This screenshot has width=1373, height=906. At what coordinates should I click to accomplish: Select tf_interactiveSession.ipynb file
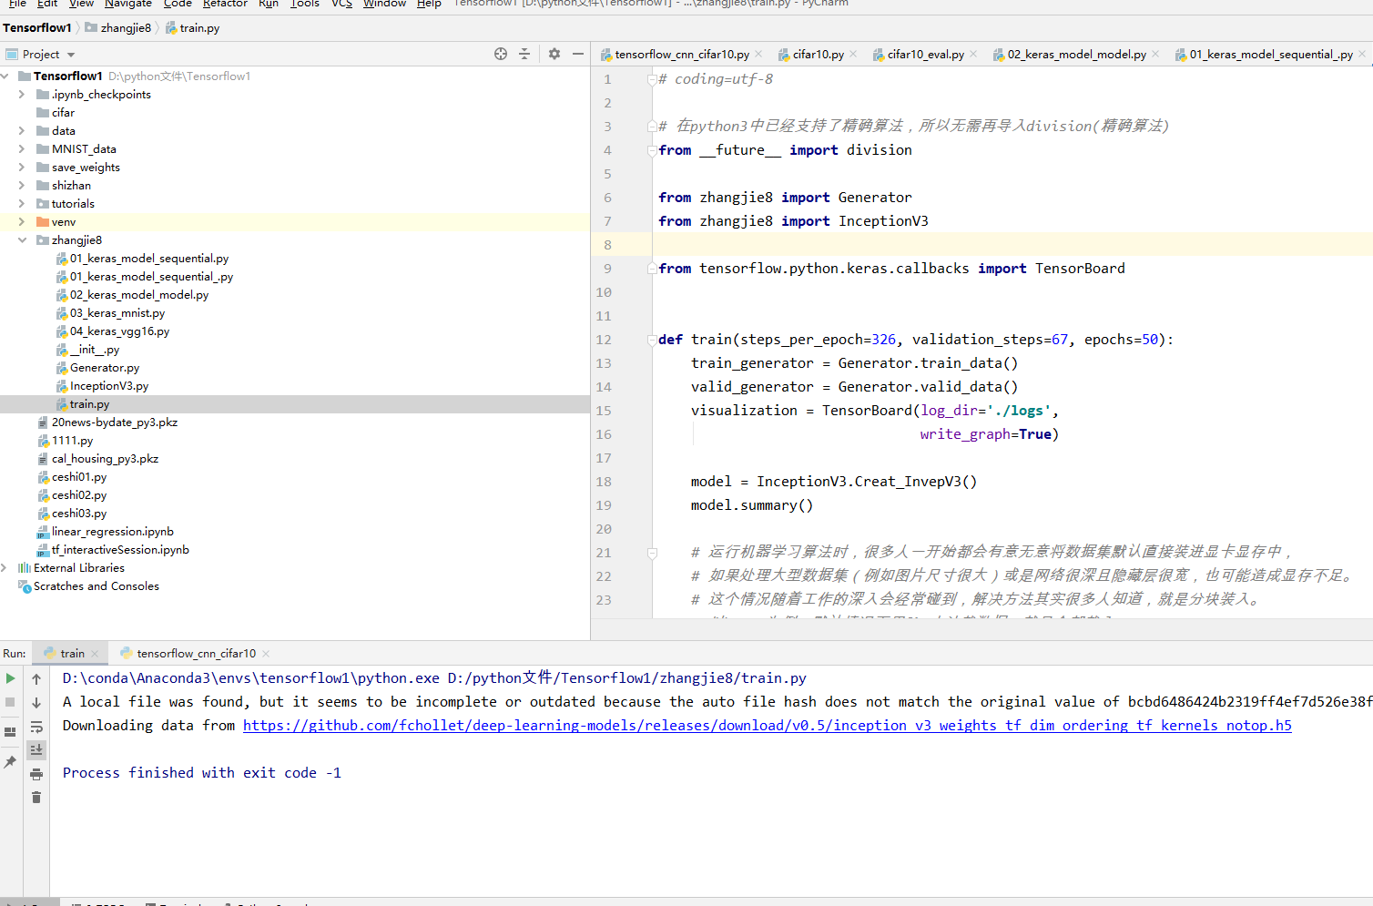[120, 550]
